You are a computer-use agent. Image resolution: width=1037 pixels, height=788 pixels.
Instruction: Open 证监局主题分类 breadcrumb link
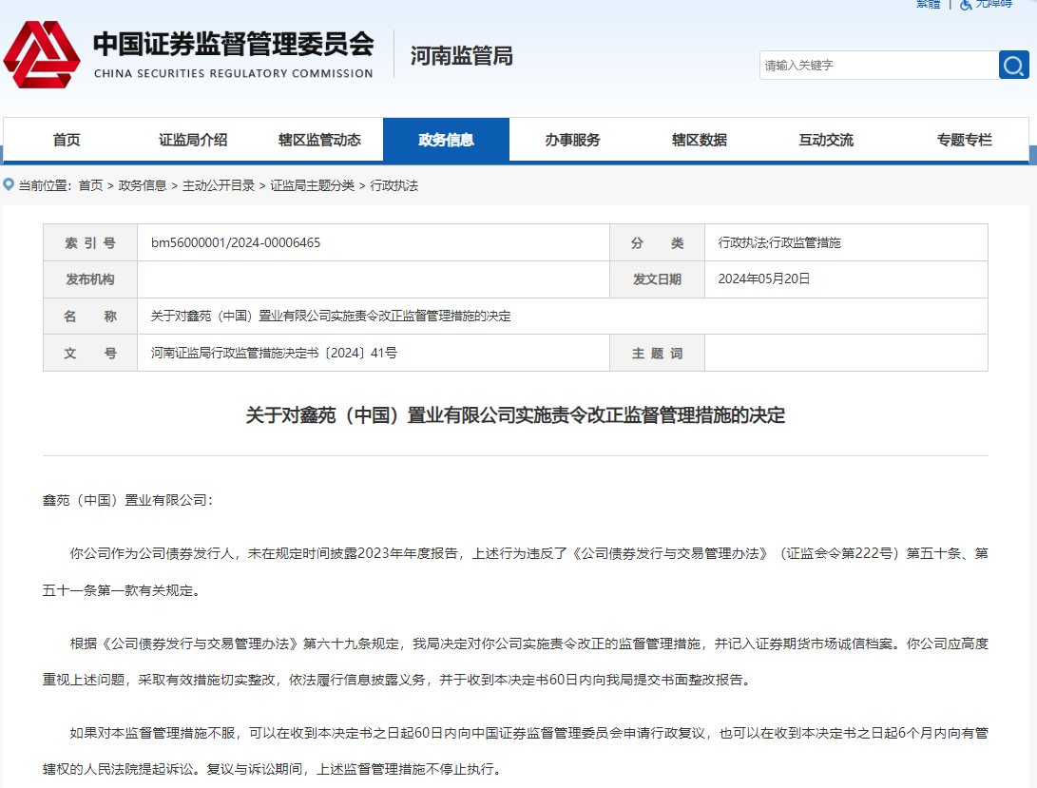[312, 185]
